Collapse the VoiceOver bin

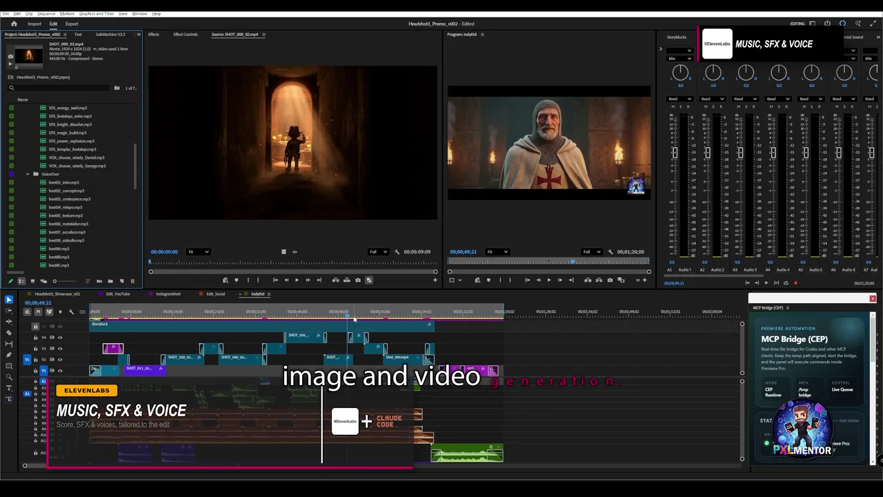point(28,174)
